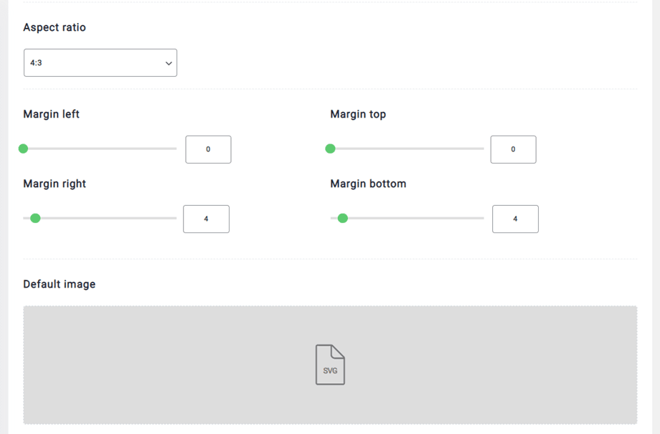The width and height of the screenshot is (660, 434).
Task: Click the Margin right slider handle
Action: [35, 218]
